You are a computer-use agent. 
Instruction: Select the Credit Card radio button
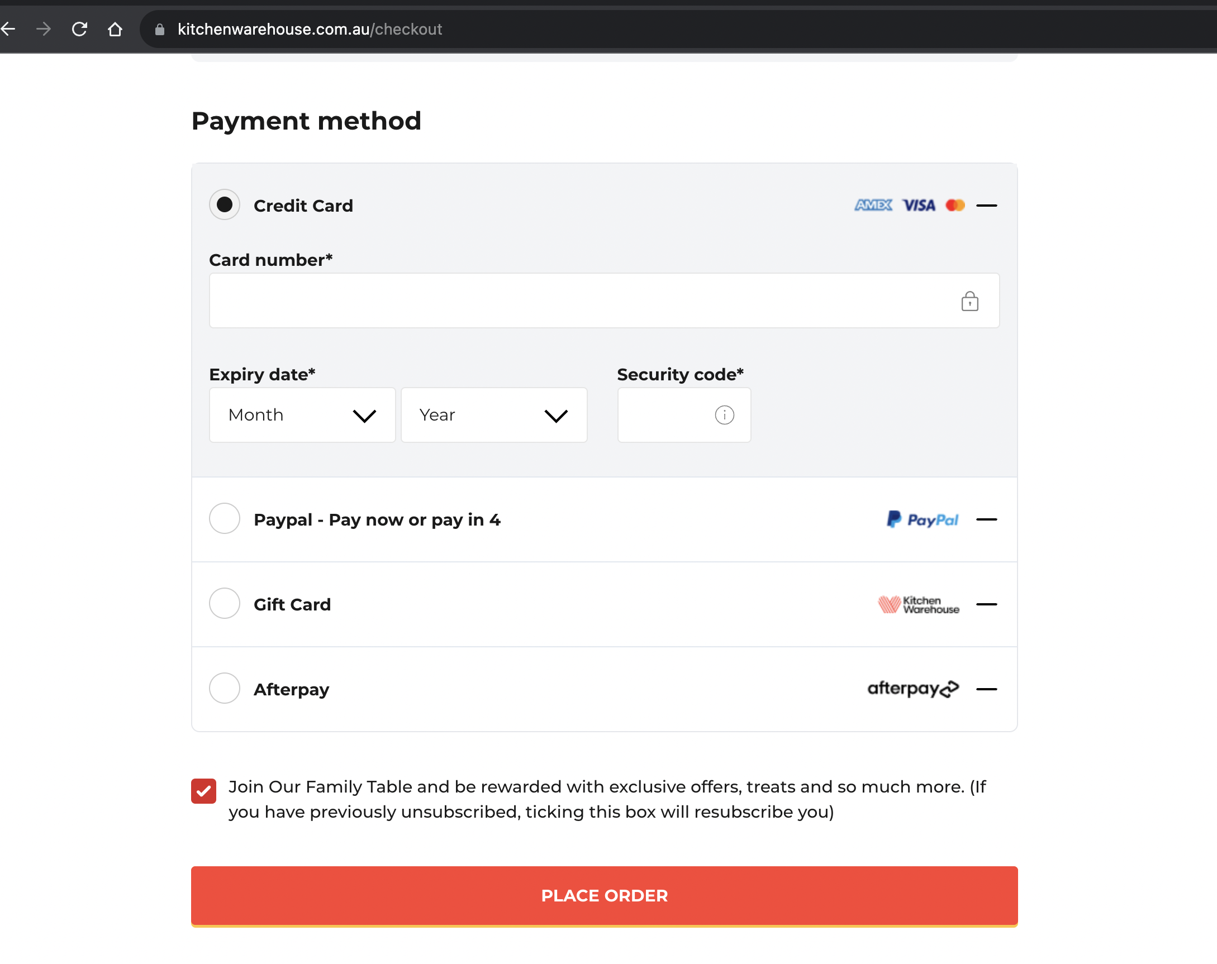coord(225,205)
